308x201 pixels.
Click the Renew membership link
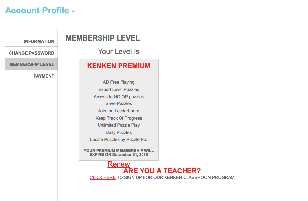tap(119, 164)
